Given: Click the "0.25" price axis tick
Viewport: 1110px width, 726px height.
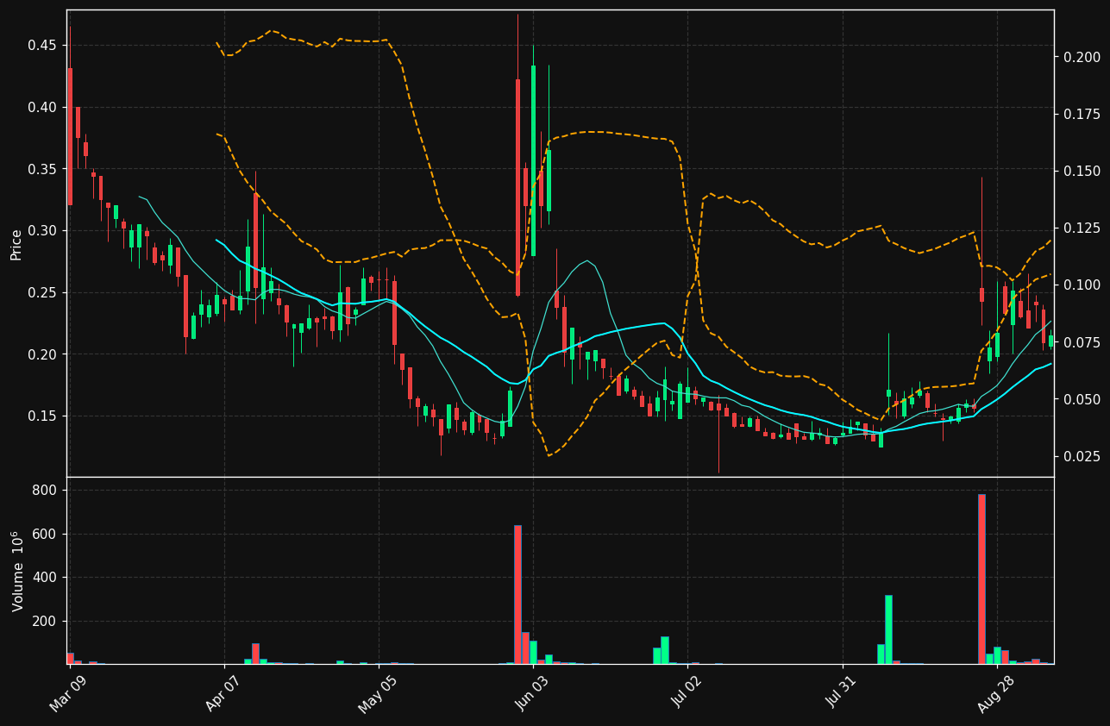Looking at the screenshot, I should pos(43,292).
